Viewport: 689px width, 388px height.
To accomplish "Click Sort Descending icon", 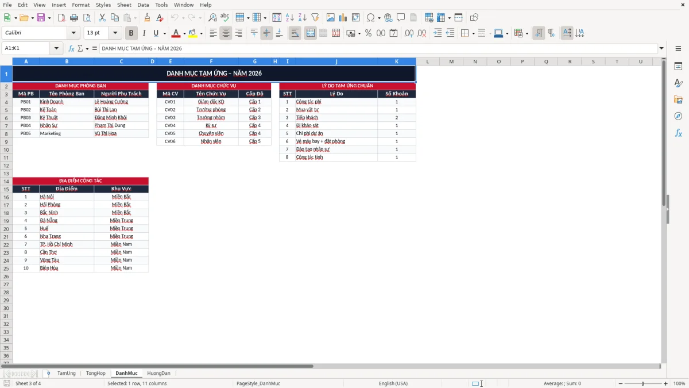I will click(303, 18).
